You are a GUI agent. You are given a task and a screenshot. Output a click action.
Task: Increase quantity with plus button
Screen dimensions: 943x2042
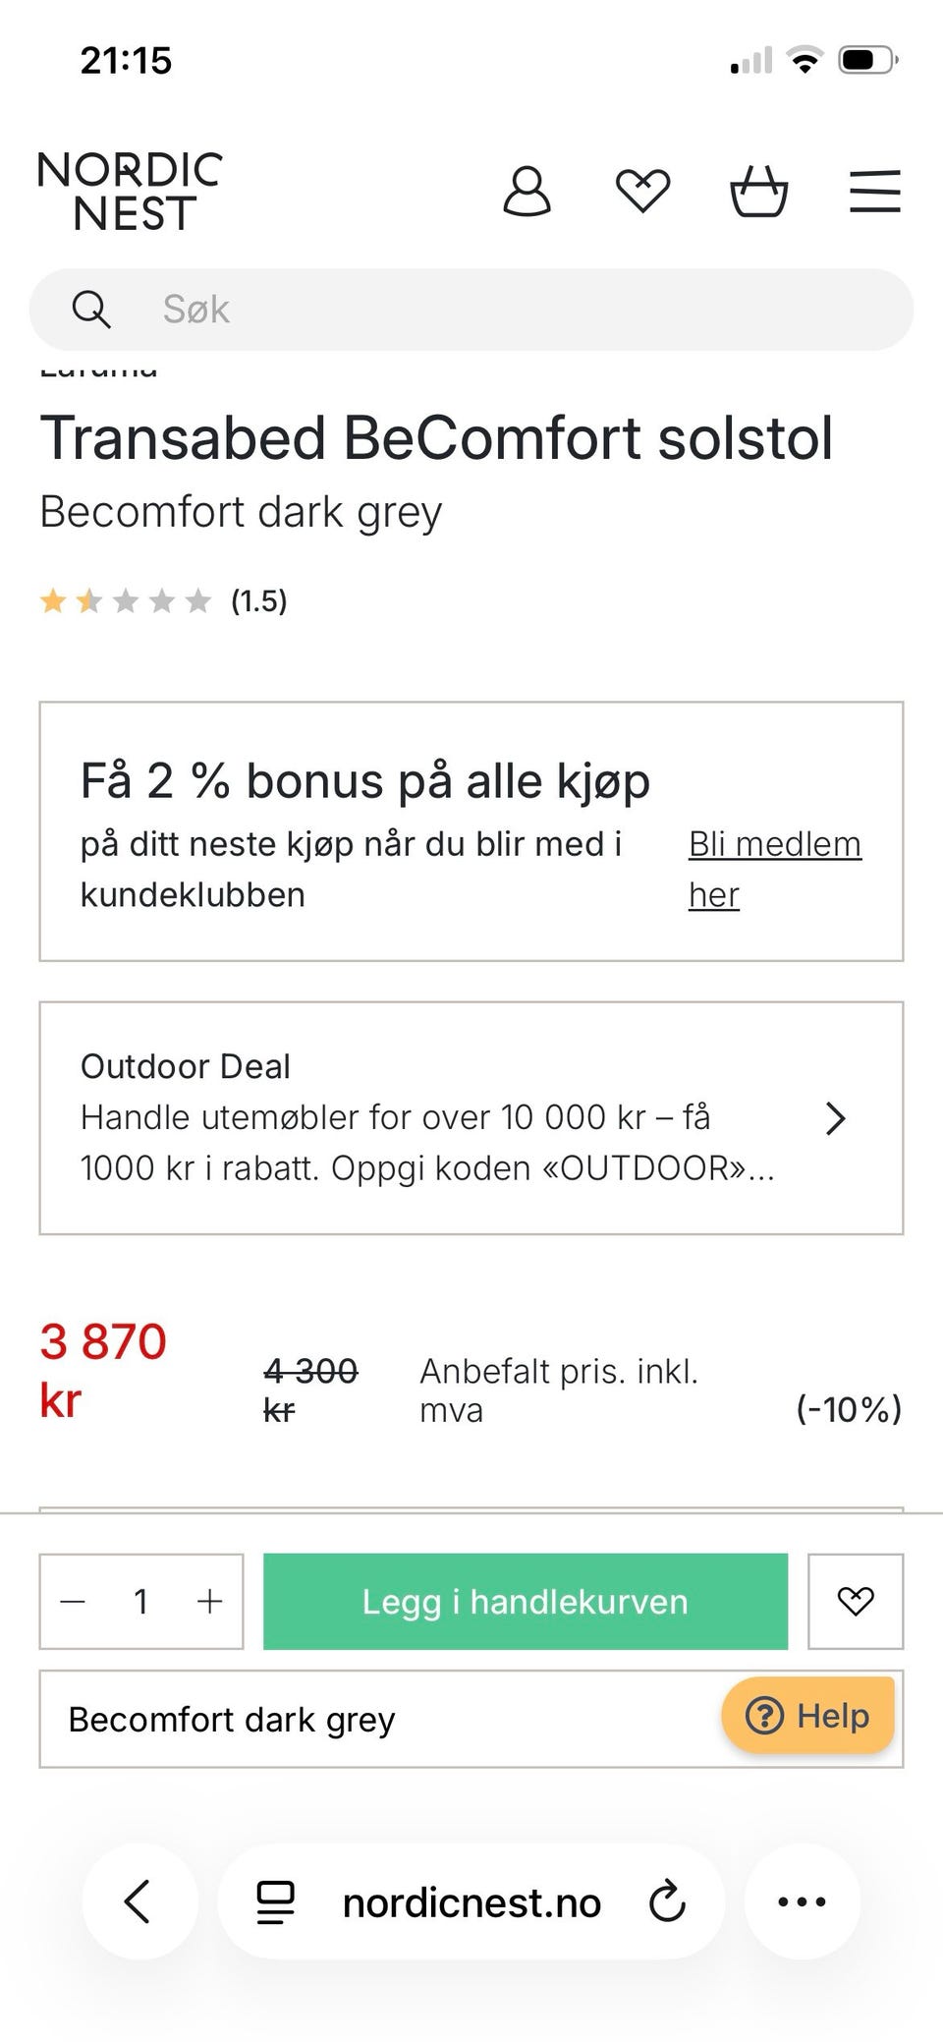pyautogui.click(x=209, y=1602)
